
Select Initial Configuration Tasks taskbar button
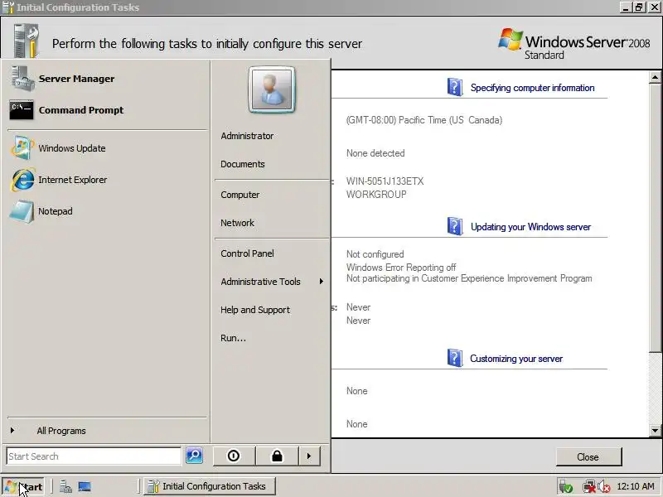tap(210, 486)
